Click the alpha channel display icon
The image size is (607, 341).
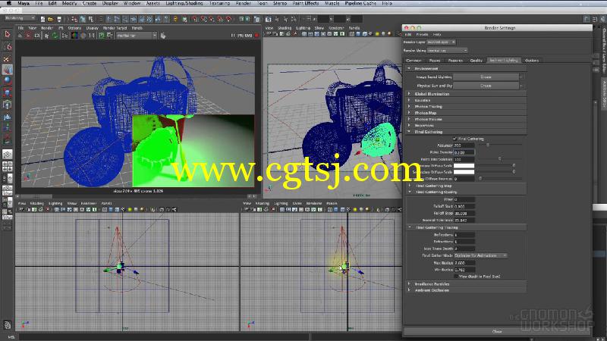(x=83, y=36)
